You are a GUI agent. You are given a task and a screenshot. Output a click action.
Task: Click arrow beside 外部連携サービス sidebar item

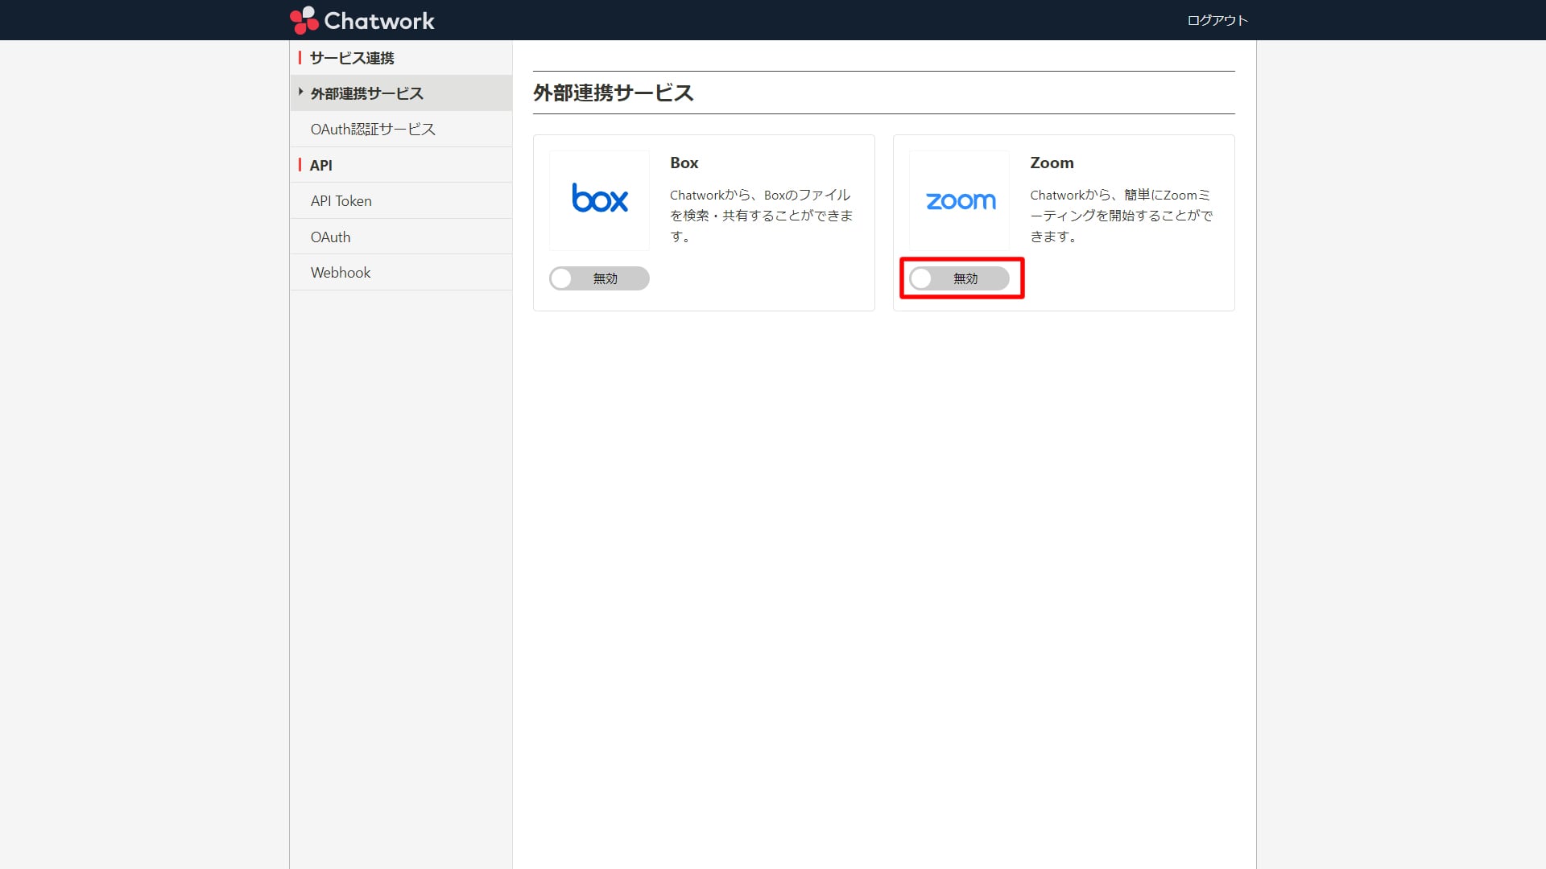tap(301, 93)
